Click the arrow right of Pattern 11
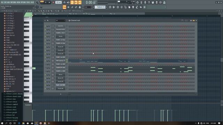This screenshot has width=223, height=125. pos(107,7)
